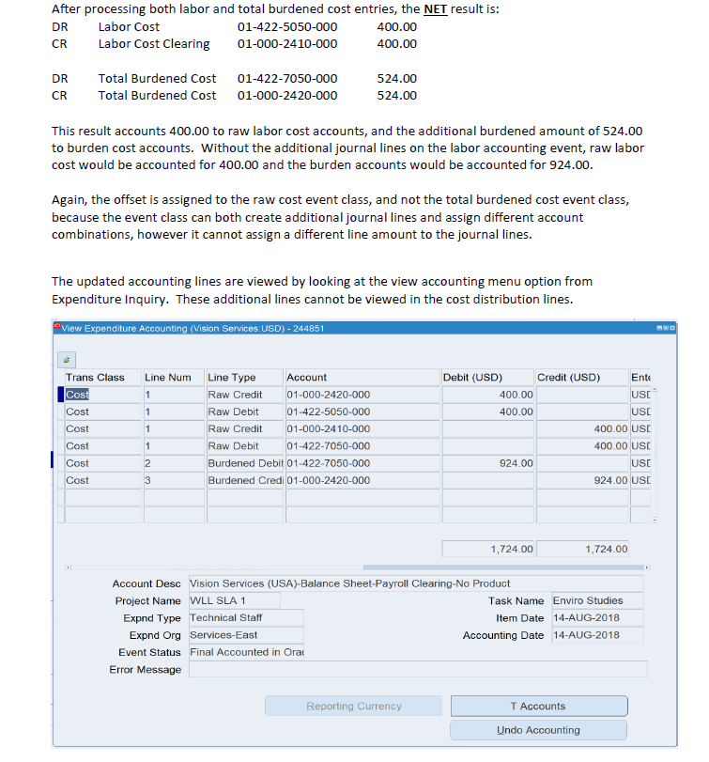Click the right arrow of horizontal scrollbar
The height and width of the screenshot is (762, 709).
[x=647, y=568]
